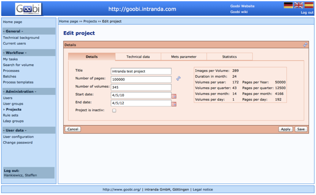
Task: Click Projects in breadcrumb
Action: tap(90, 21)
